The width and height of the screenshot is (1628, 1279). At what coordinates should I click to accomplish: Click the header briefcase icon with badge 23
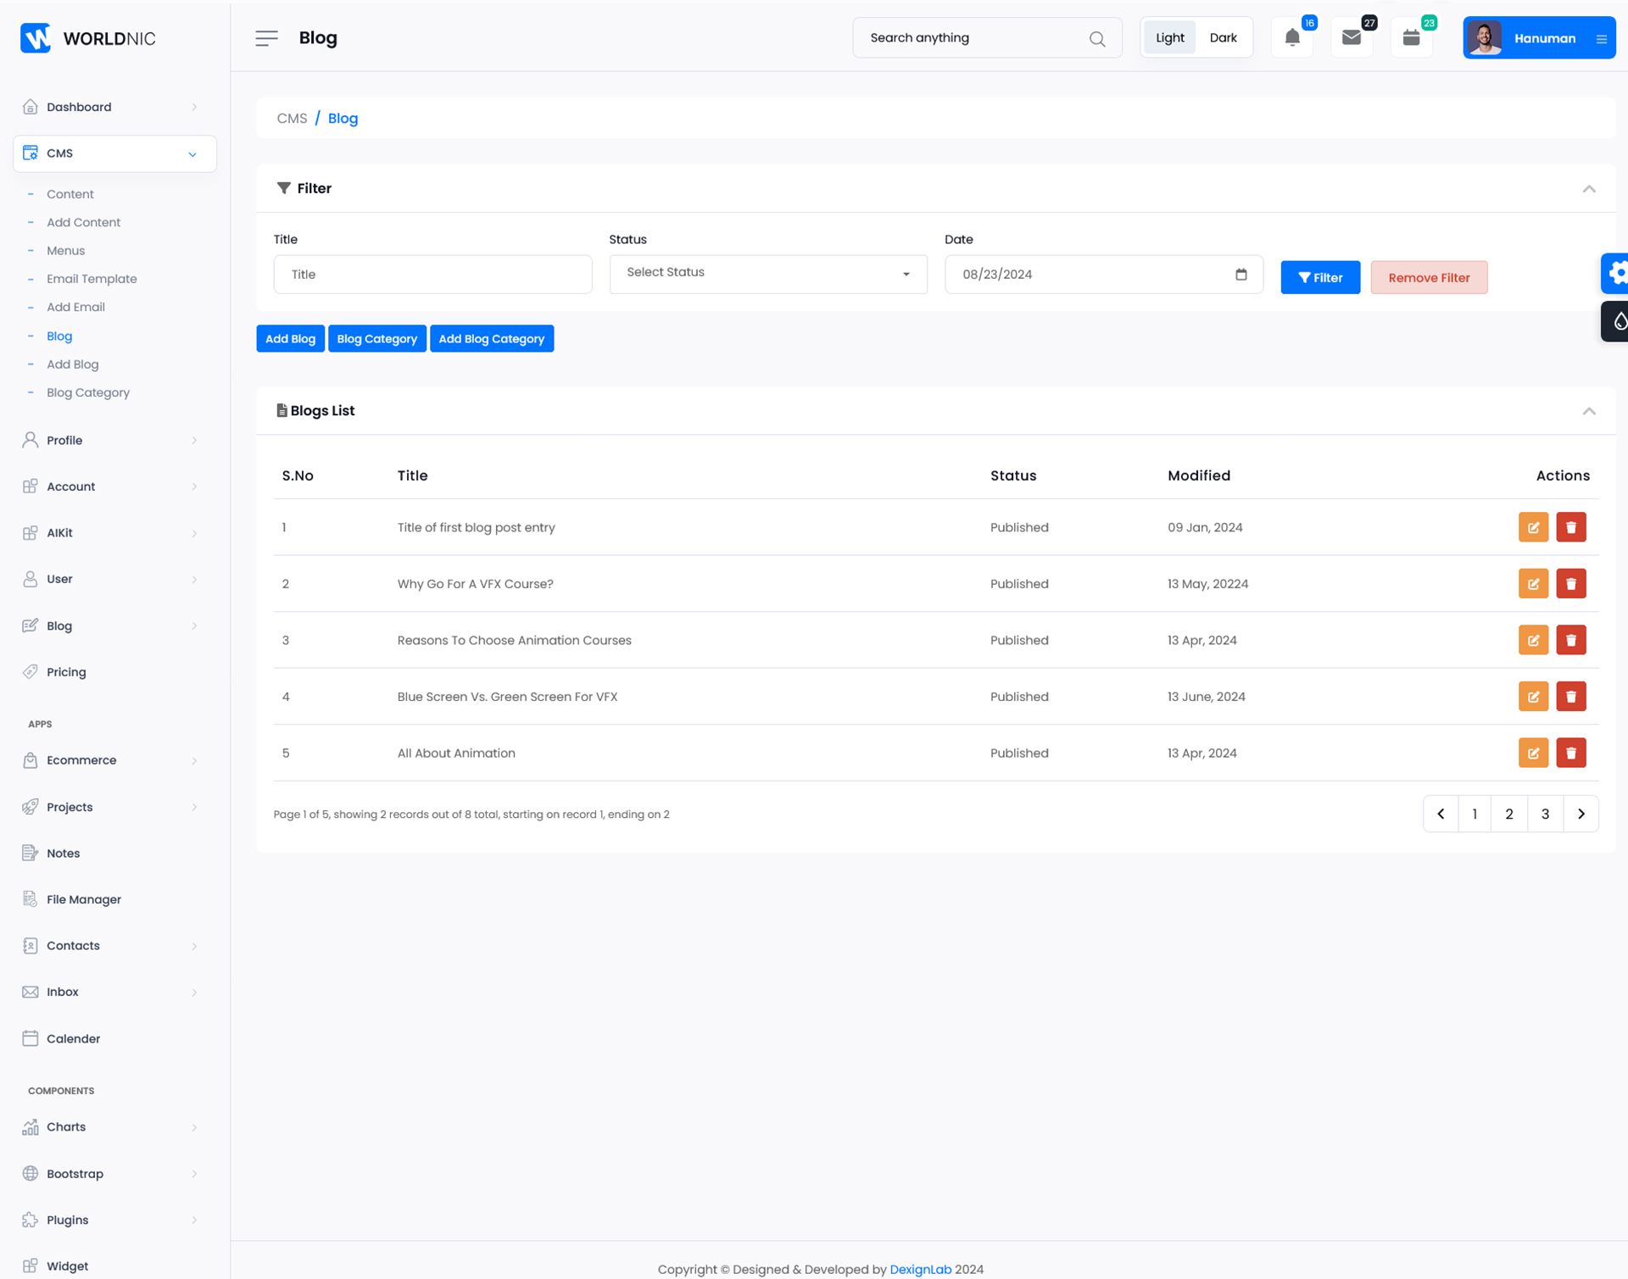click(1411, 38)
